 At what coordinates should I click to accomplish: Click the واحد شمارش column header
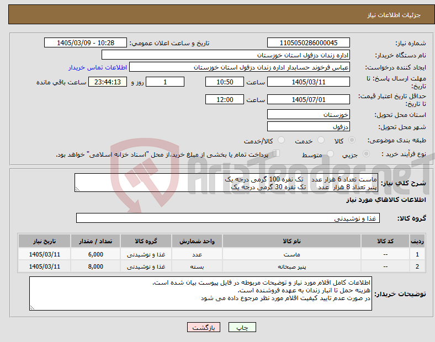point(197,241)
